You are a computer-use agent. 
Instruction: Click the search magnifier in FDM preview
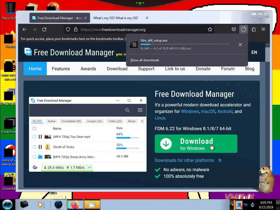pos(127,110)
